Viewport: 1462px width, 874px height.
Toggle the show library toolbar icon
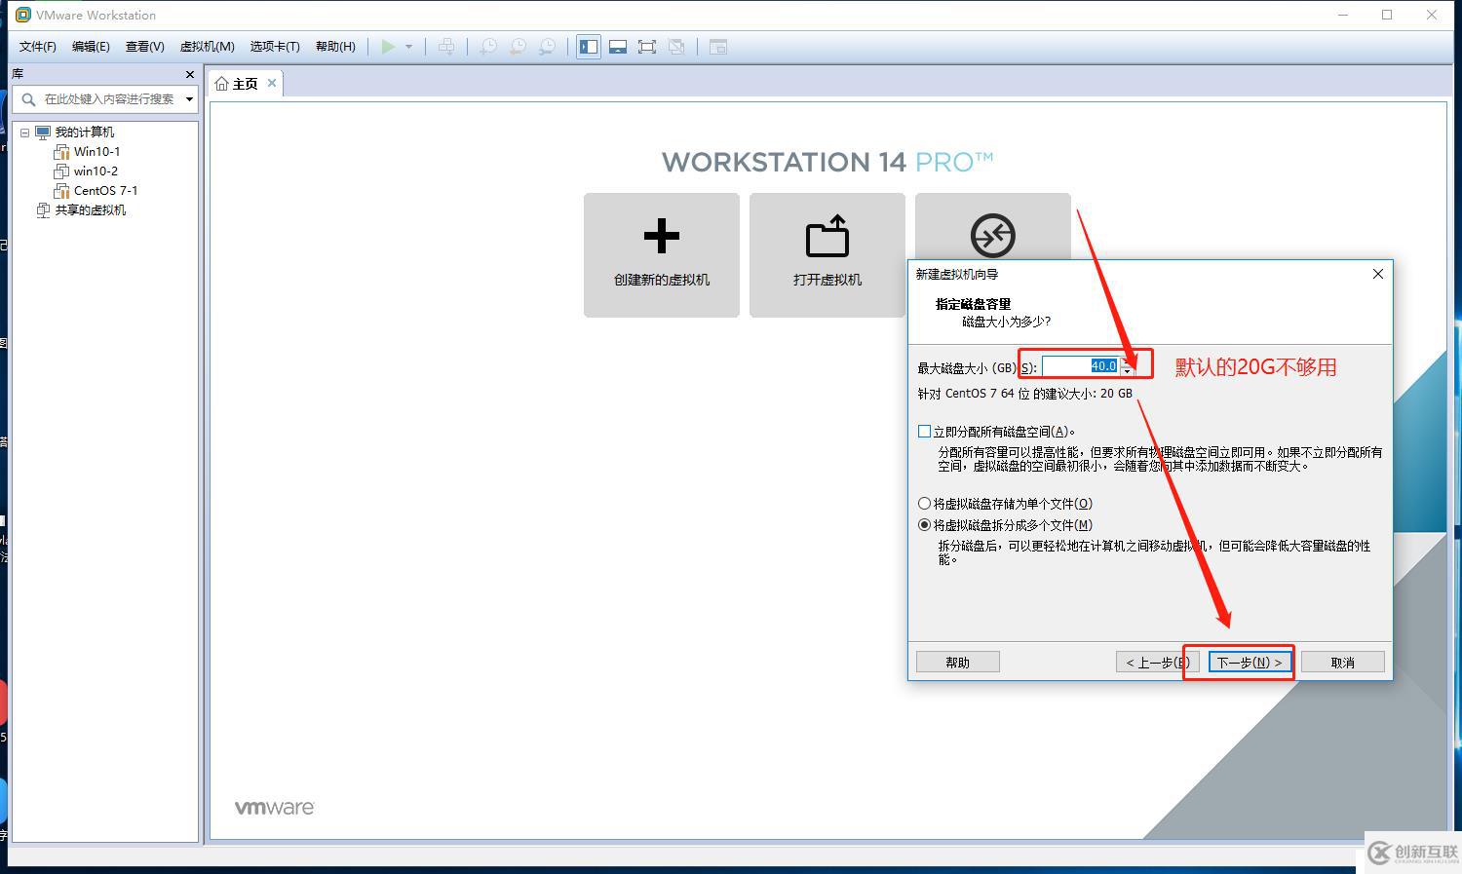[x=589, y=47]
